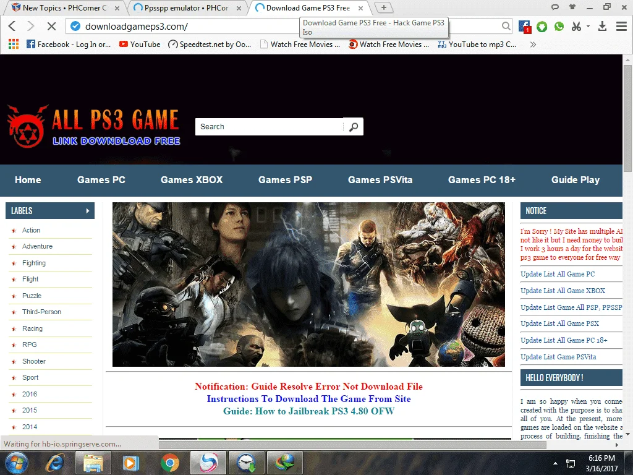Select the Fighting label
633x475 pixels.
click(34, 263)
